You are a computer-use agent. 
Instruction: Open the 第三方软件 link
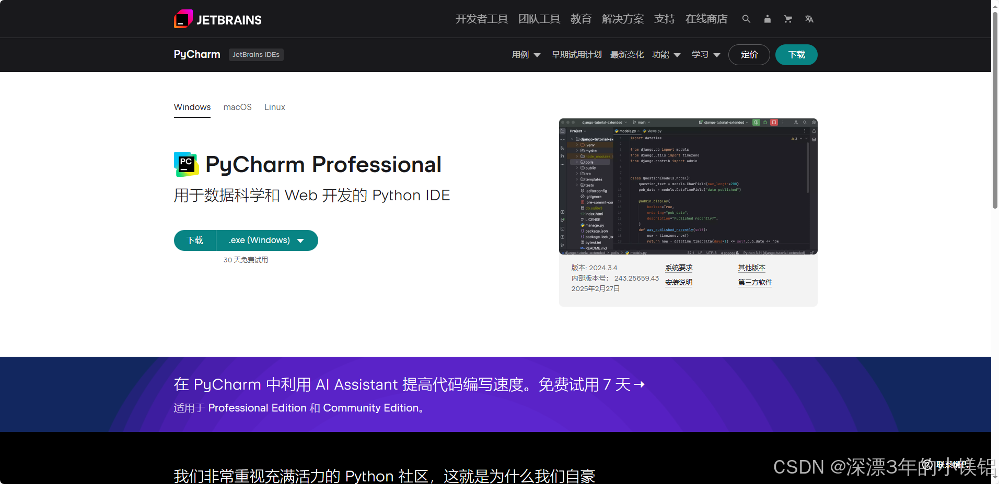pos(755,282)
